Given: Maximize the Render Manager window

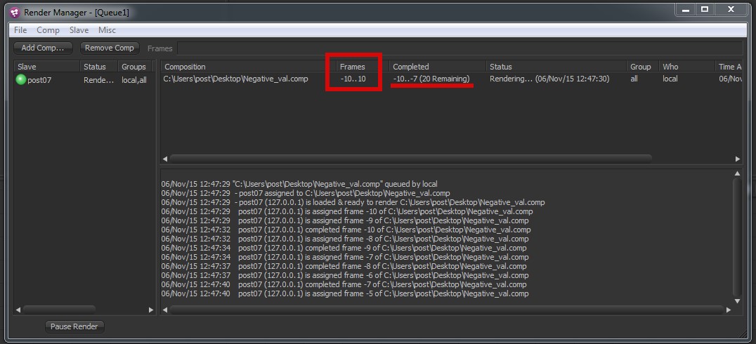Looking at the screenshot, I should point(705,9).
